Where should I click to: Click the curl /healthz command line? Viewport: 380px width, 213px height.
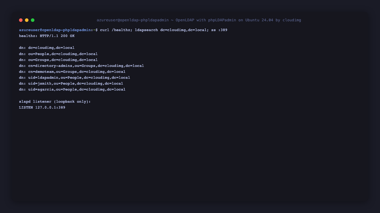(x=164, y=30)
